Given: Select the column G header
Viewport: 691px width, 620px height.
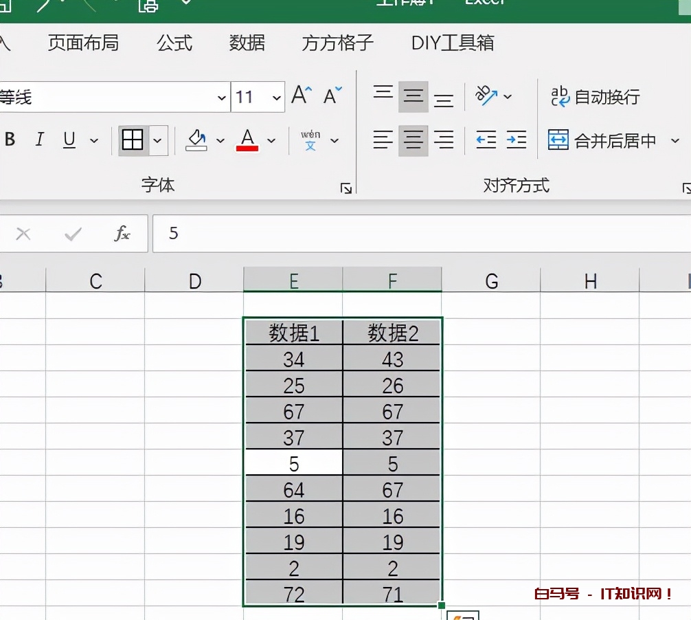Looking at the screenshot, I should [x=491, y=280].
